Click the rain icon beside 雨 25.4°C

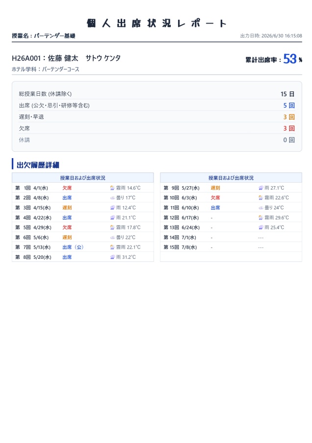pos(260,227)
